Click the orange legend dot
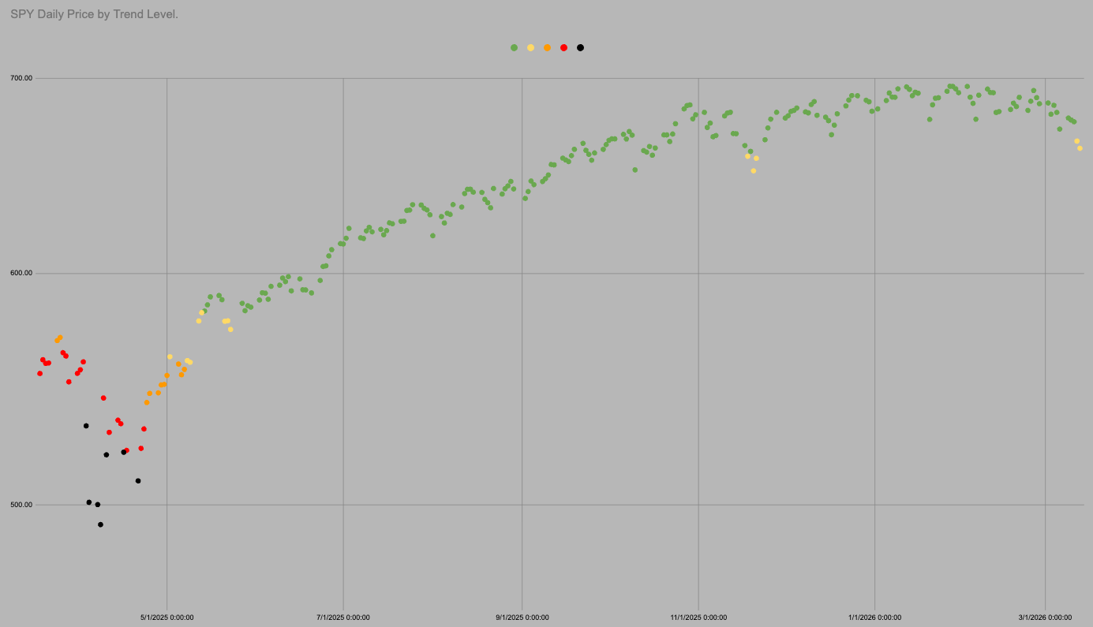1093x627 pixels. tap(547, 47)
